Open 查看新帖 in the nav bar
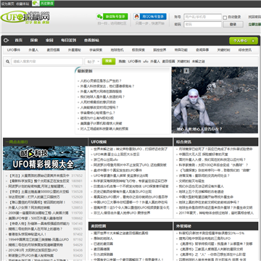This screenshot has height=261, width=261. pos(91,41)
